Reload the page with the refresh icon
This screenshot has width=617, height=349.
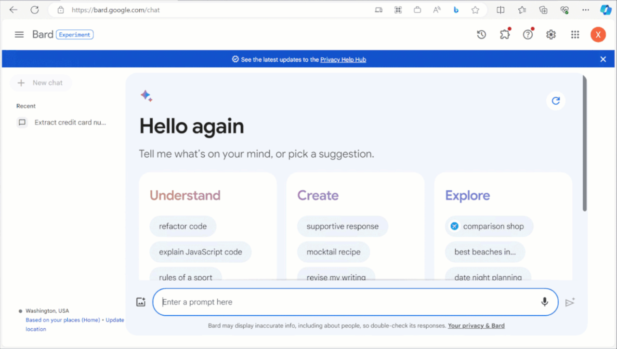(x=35, y=10)
